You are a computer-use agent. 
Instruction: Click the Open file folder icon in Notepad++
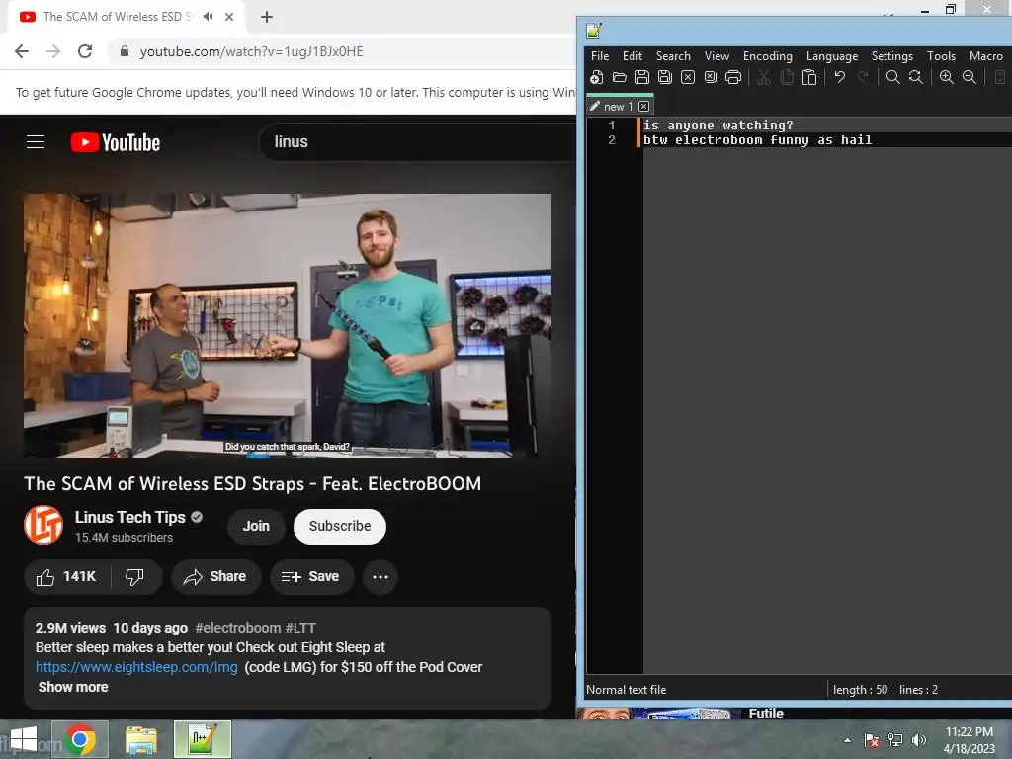[x=620, y=77]
